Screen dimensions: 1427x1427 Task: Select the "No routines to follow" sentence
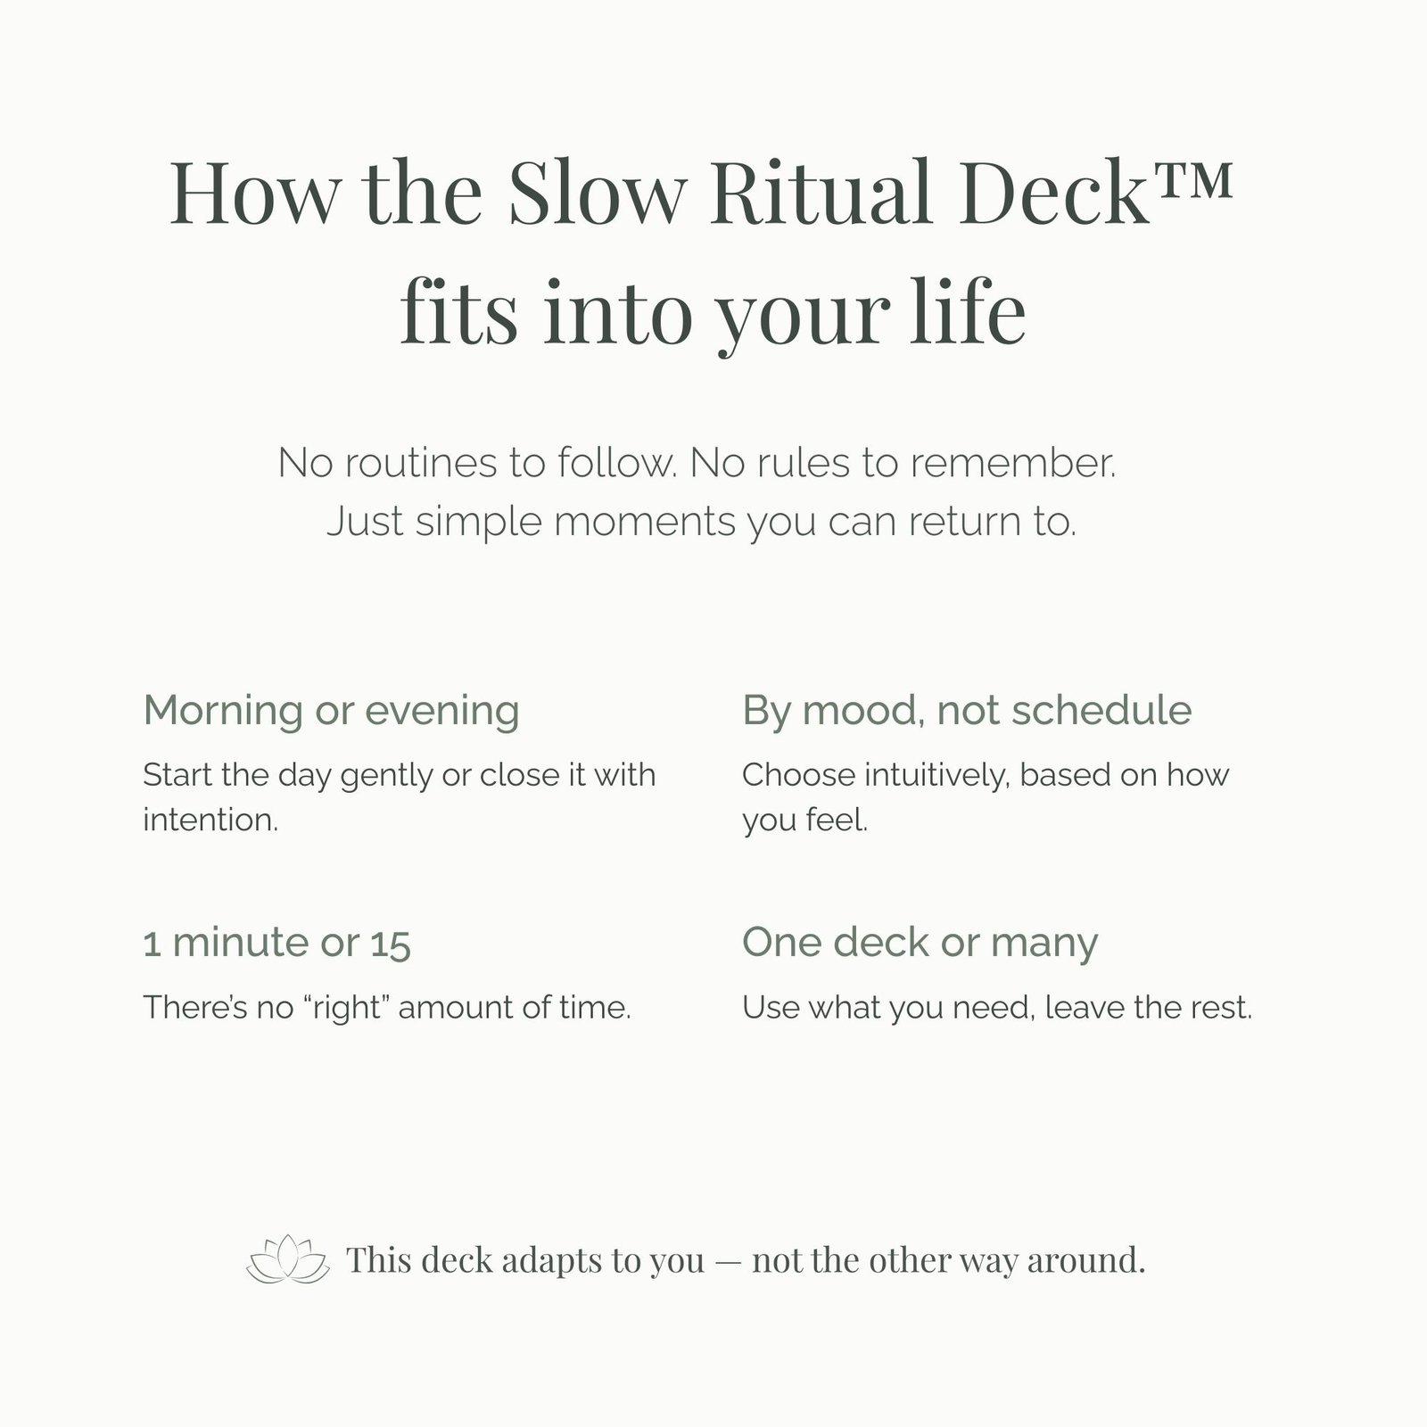(474, 463)
